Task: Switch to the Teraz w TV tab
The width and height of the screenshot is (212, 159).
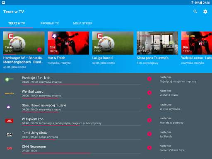Action: [17, 23]
